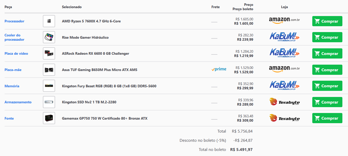Open the Kingston SSD Nv2 thumbnail
Image resolution: width=348 pixels, height=156 pixels.
(x=49, y=102)
